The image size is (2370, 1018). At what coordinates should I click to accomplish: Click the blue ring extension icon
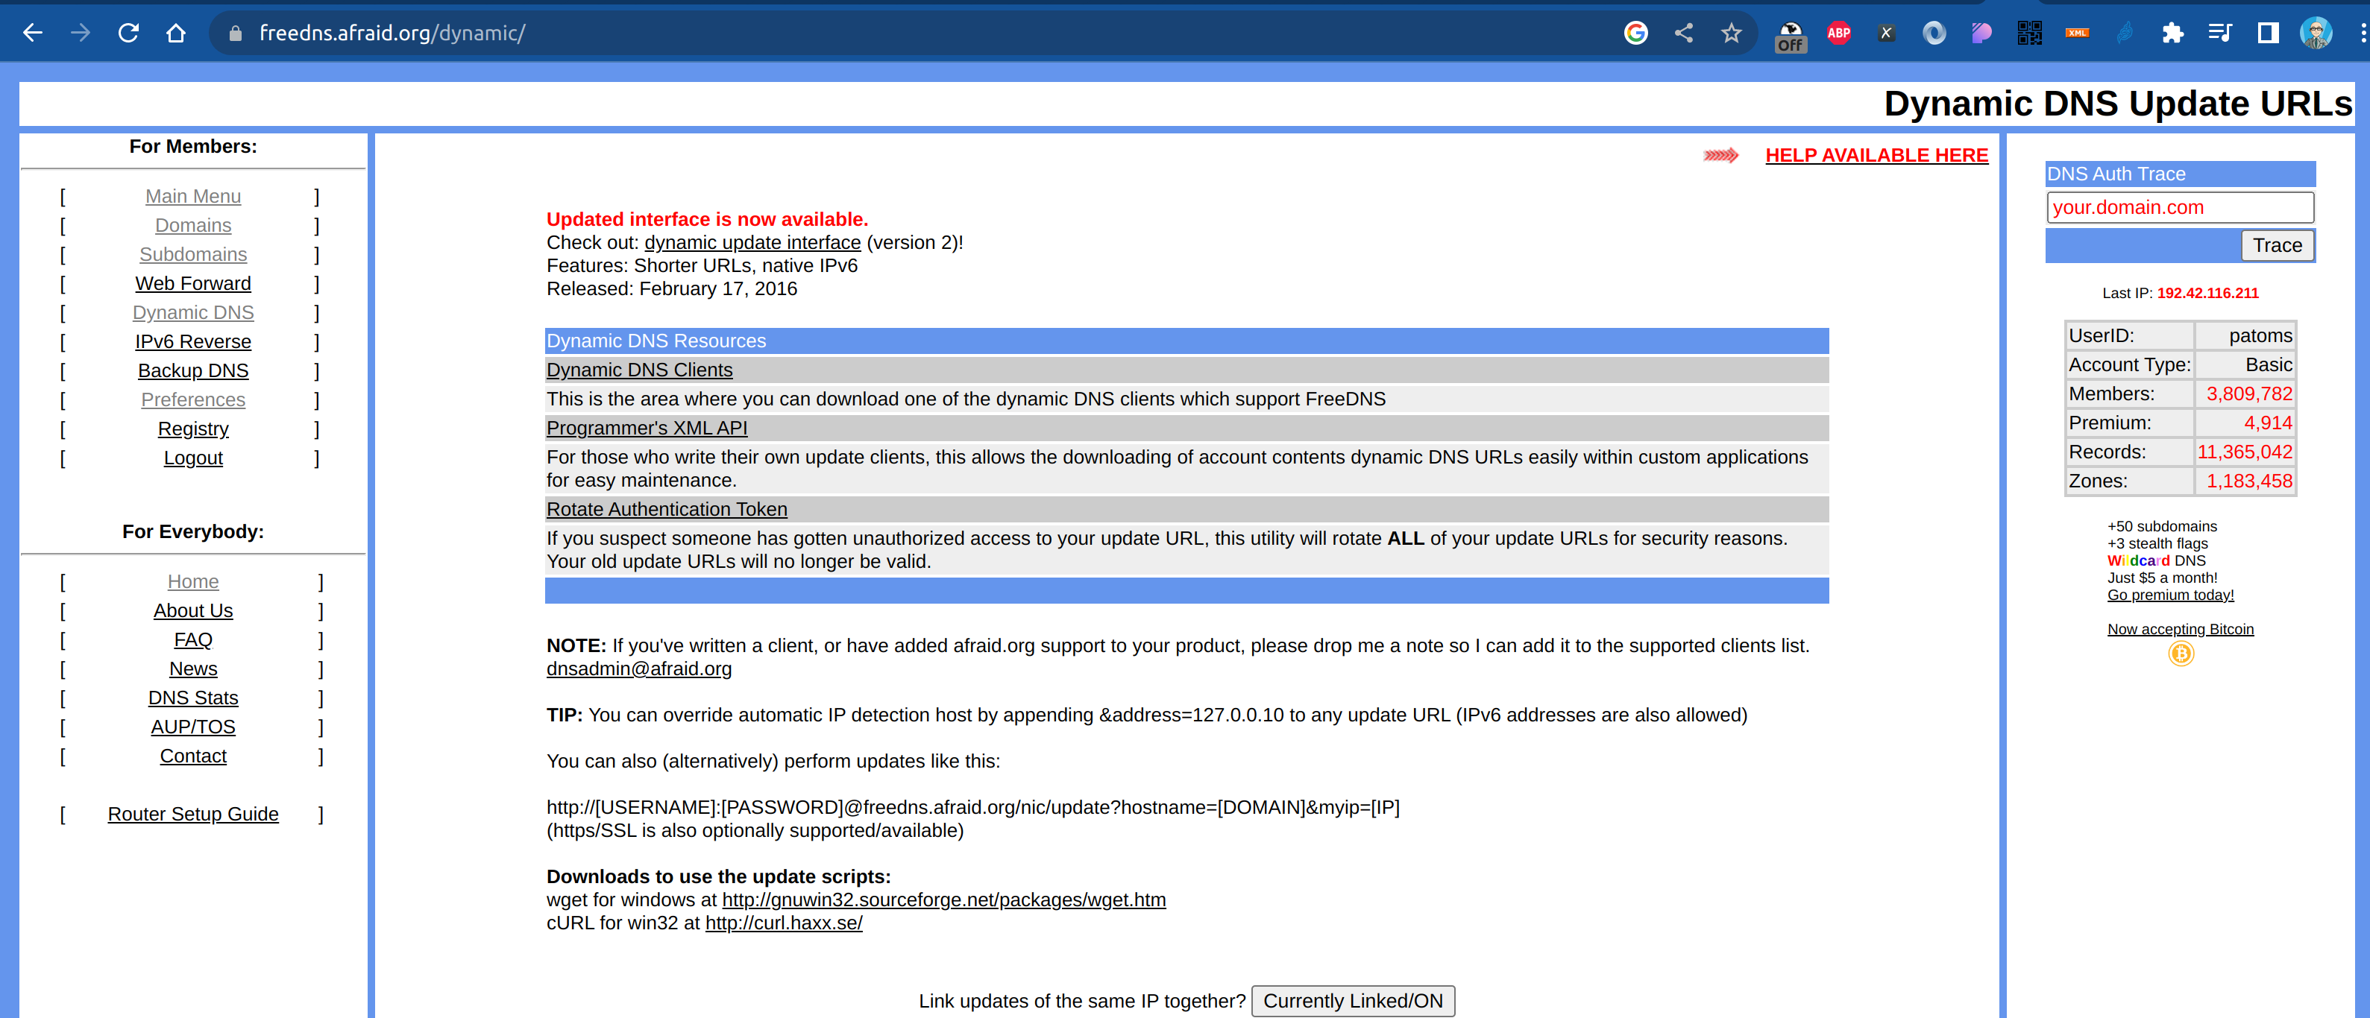coord(1934,33)
